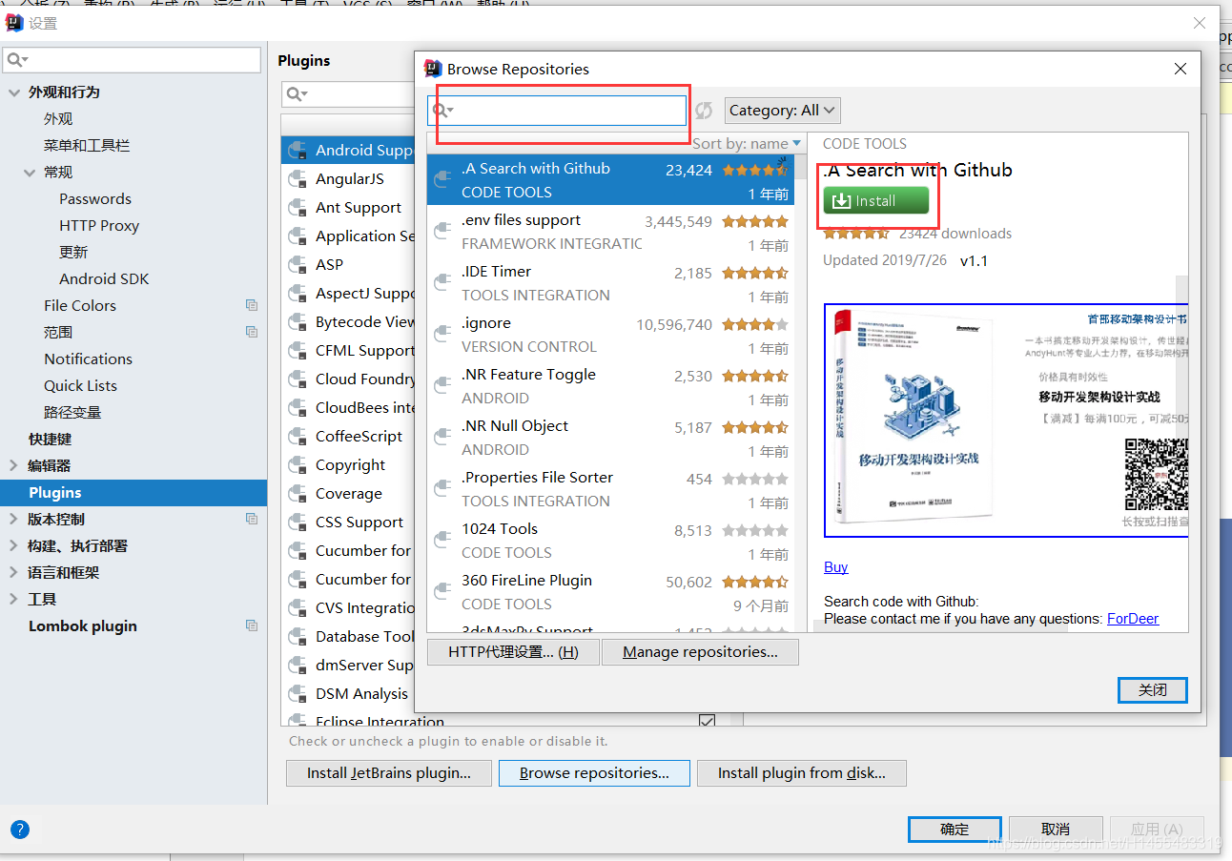
Task: Collapse the 常规 tree node
Action: click(30, 173)
